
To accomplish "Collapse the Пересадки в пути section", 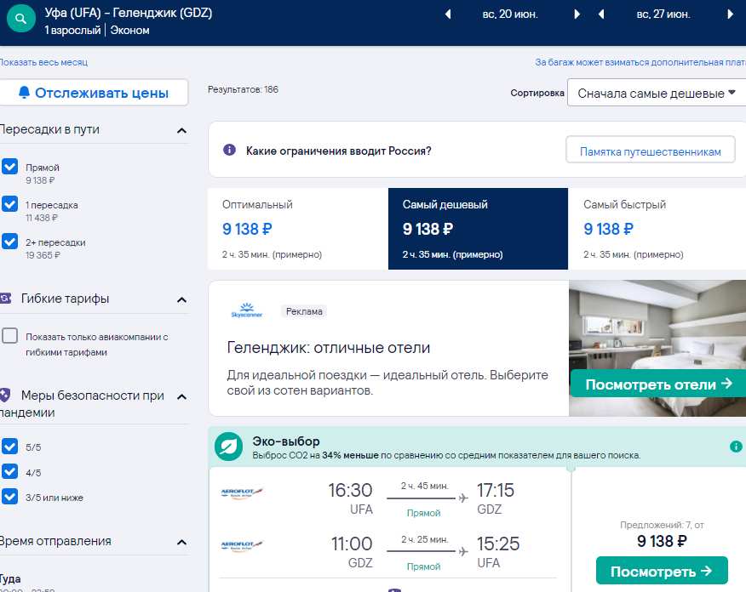I will click(181, 130).
